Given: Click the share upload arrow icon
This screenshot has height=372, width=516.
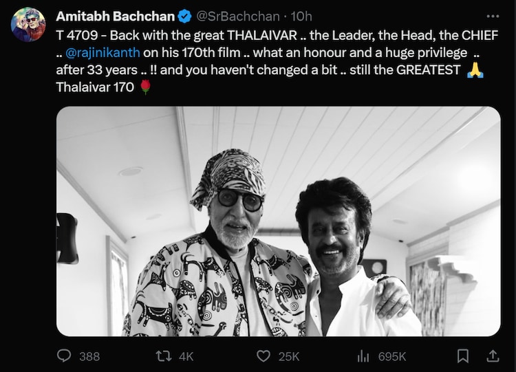Looking at the screenshot, I should pyautogui.click(x=493, y=355).
